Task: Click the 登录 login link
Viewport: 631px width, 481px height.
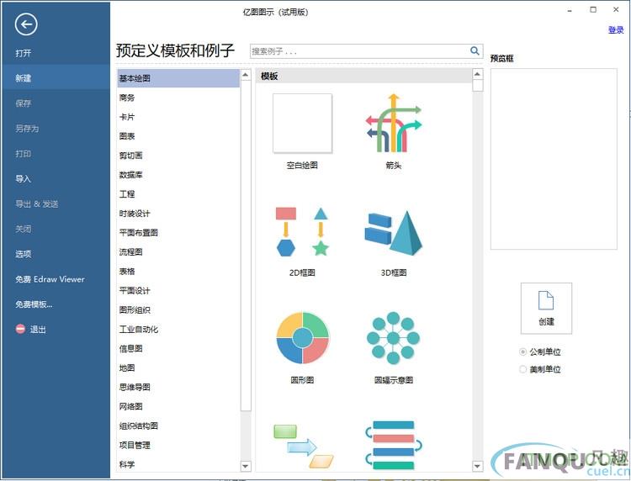Action: 616,30
